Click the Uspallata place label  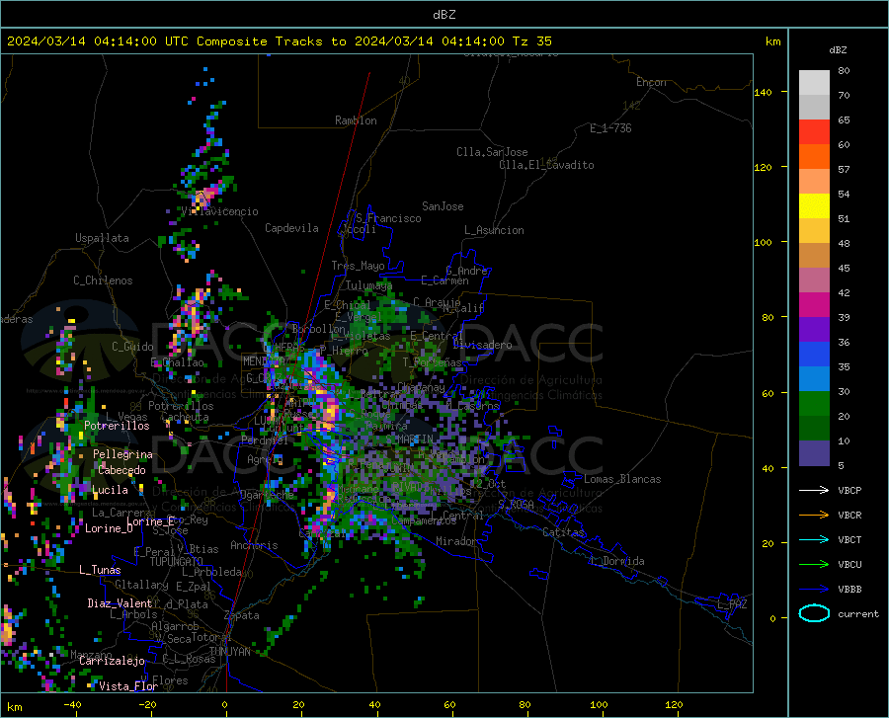coord(102,239)
